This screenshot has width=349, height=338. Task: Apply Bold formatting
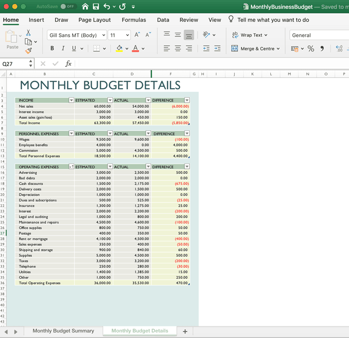(x=52, y=48)
